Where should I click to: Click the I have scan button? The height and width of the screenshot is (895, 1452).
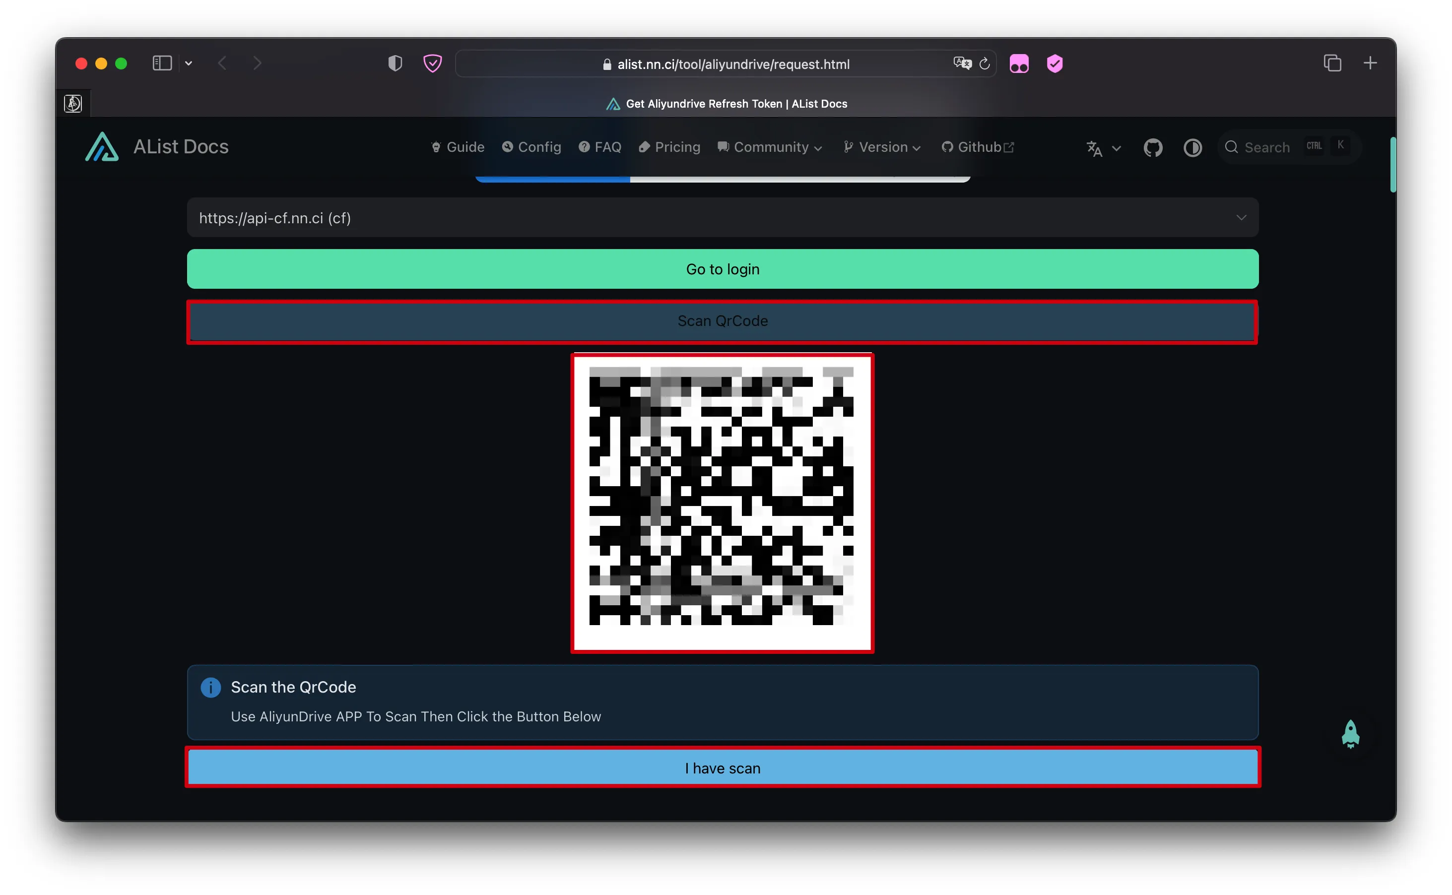tap(722, 767)
